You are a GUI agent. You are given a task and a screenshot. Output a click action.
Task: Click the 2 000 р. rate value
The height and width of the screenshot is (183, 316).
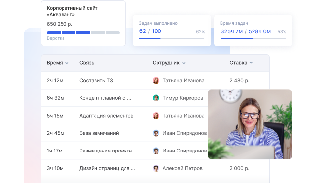coord(239,168)
